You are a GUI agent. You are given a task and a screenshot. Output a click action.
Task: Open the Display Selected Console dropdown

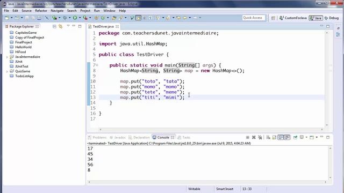(306, 137)
